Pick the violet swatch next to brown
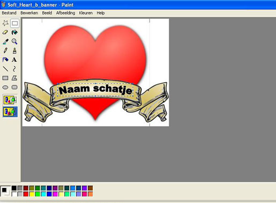Viewport: 276px width, 203px height. click(85, 188)
